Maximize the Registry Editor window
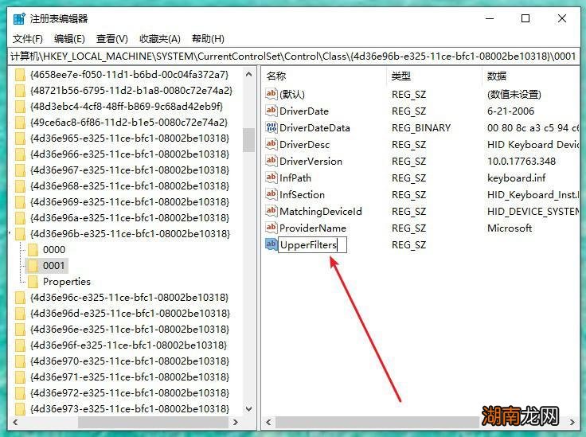This screenshot has height=437, width=586. (x=525, y=18)
